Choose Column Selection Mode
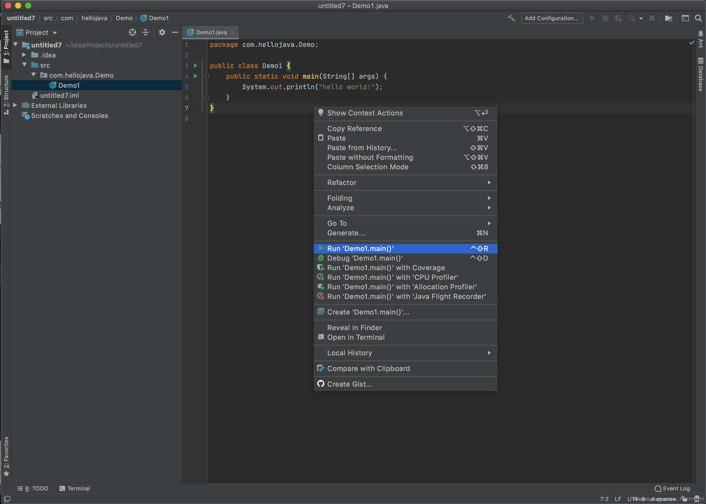The width and height of the screenshot is (706, 504). pyautogui.click(x=406, y=167)
